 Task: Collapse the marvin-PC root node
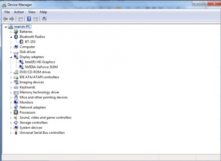[6, 27]
